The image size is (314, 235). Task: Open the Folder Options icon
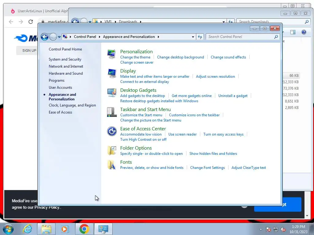click(x=112, y=151)
